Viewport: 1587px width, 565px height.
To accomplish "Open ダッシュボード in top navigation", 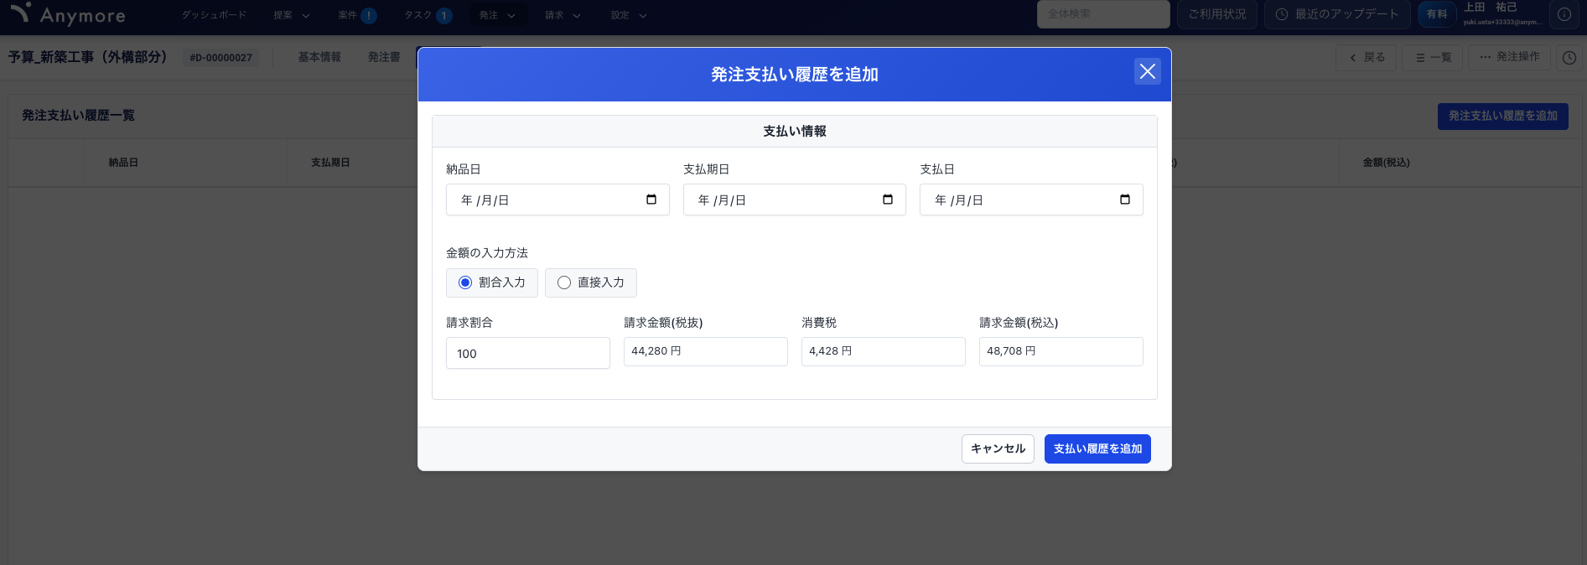I will coord(214,15).
